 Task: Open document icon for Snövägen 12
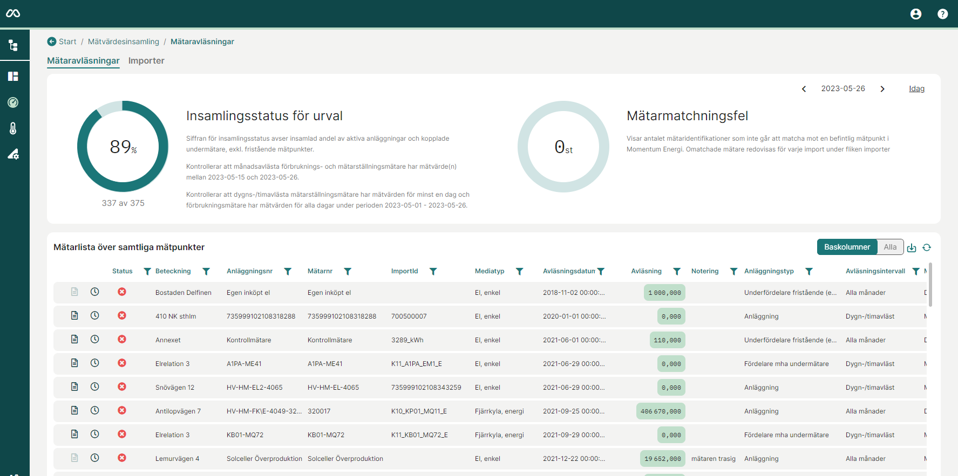pyautogui.click(x=74, y=387)
